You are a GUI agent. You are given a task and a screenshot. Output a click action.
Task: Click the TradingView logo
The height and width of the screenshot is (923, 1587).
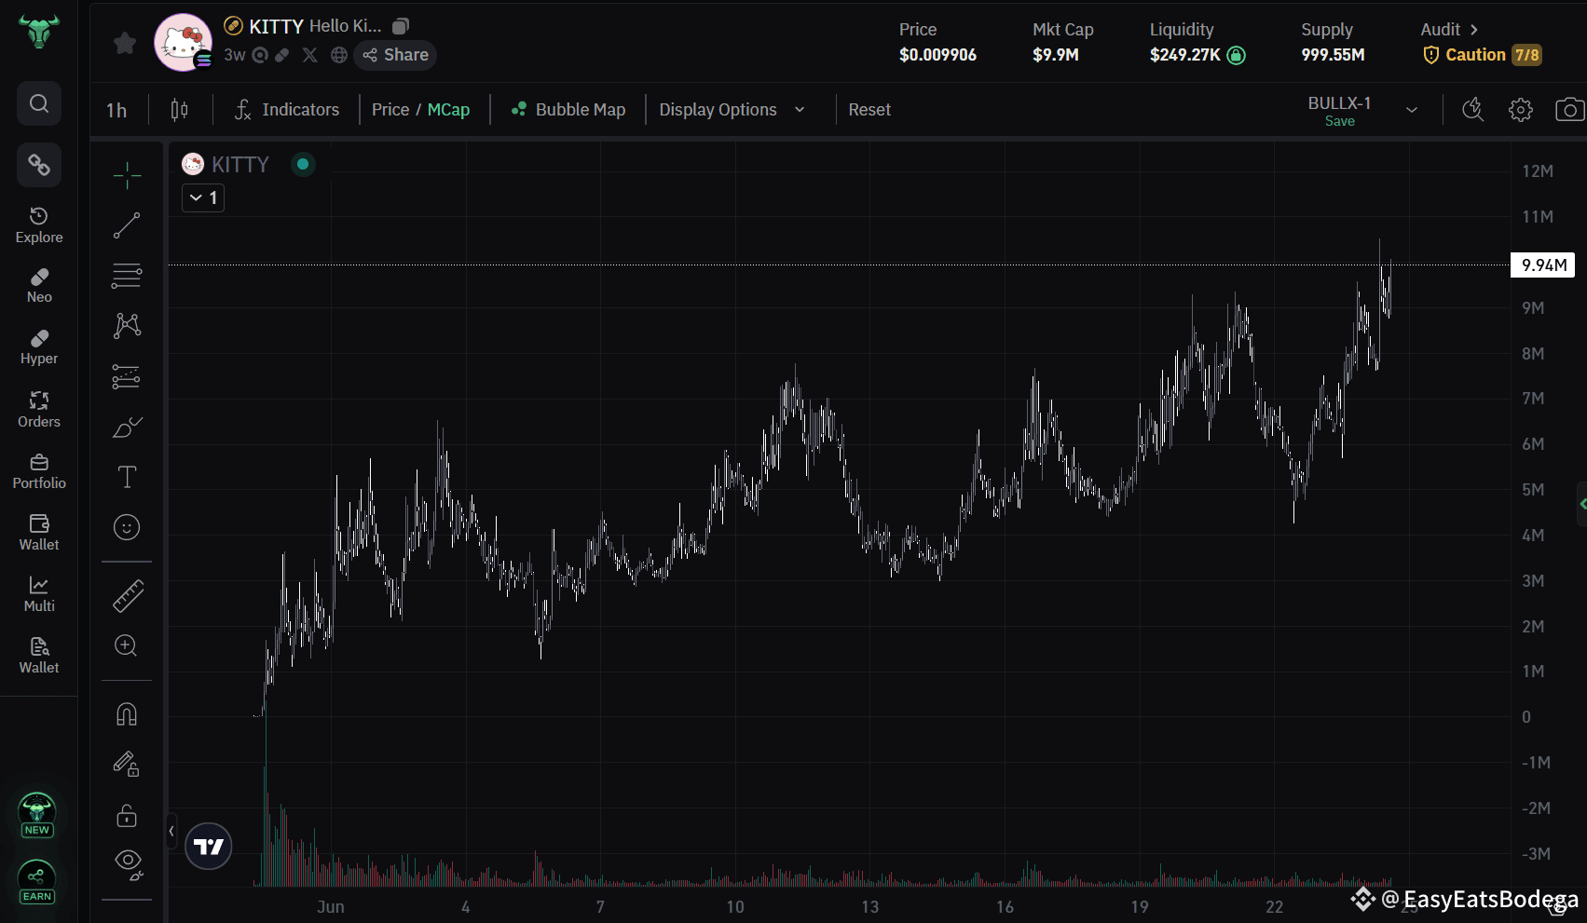pos(209,847)
